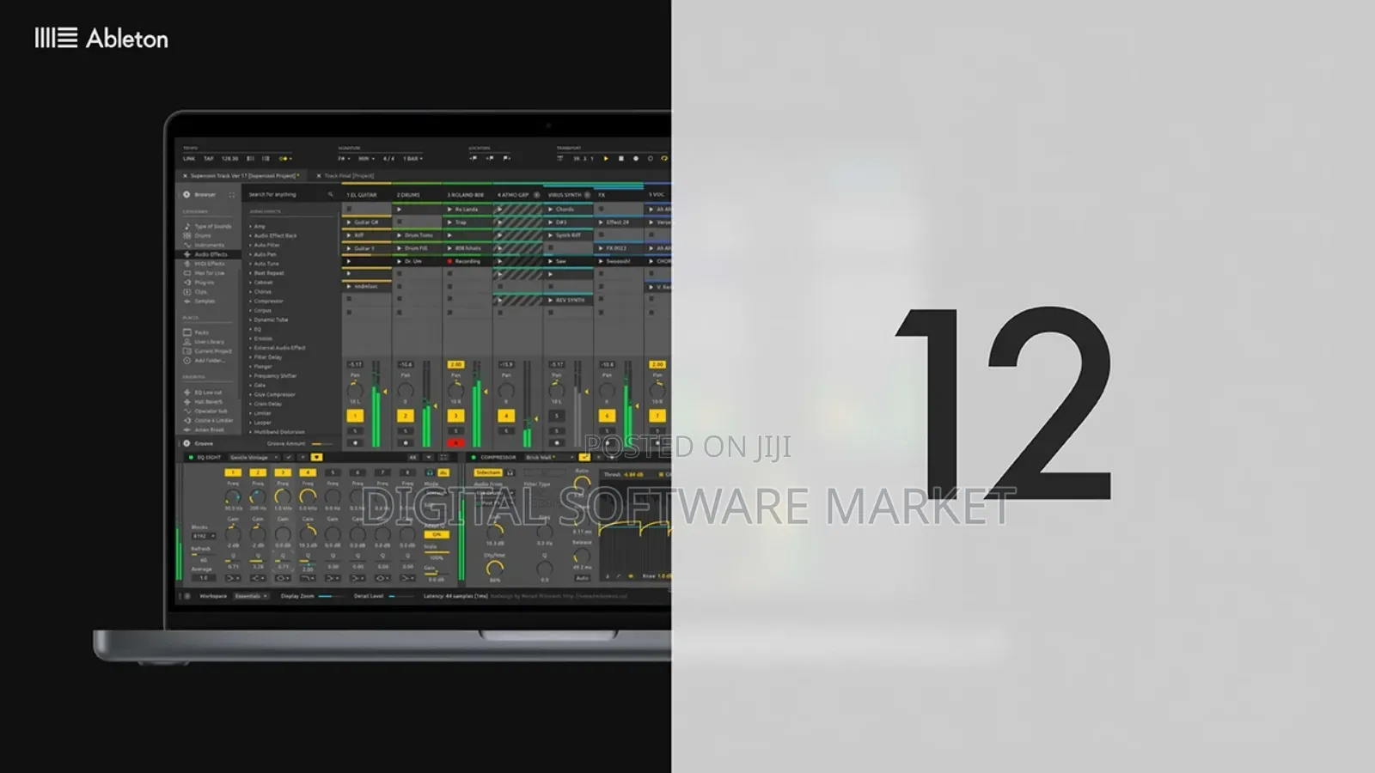This screenshot has height=773, width=1375.
Task: Expand the Beat Repeat entry
Action: [x=251, y=273]
